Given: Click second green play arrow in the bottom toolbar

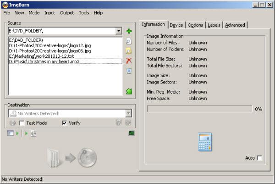Looking at the screenshot, I should pyautogui.click(x=26, y=134).
